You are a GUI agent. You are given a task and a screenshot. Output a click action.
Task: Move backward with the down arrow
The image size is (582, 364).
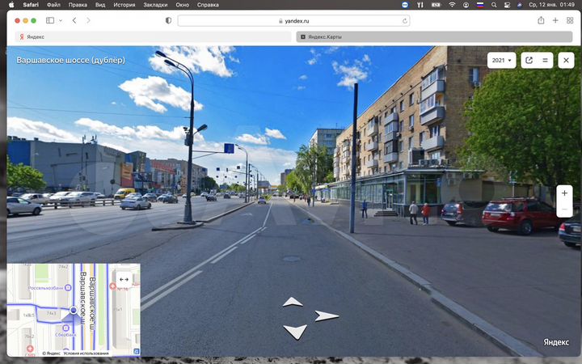point(295,332)
